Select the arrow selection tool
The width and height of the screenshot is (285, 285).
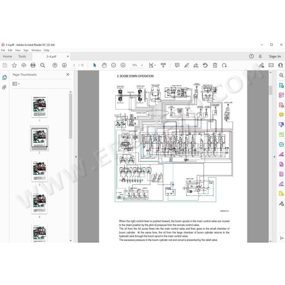click(95, 65)
